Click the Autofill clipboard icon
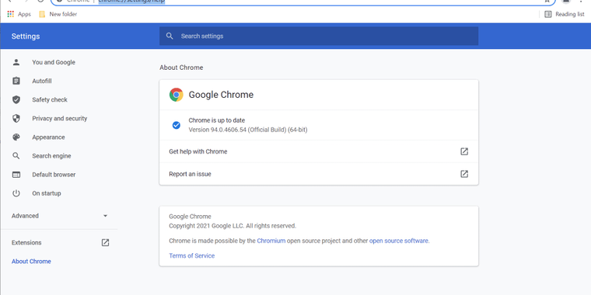This screenshot has height=295, width=591. pyautogui.click(x=16, y=81)
